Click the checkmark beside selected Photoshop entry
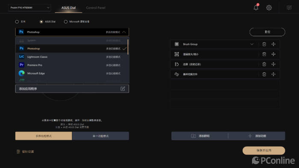Viewport: 299px width, 168px height. tap(124, 48)
